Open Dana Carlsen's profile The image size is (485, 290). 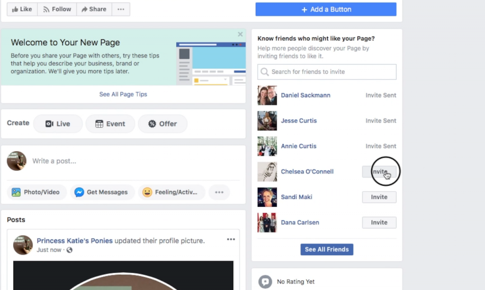[300, 222]
